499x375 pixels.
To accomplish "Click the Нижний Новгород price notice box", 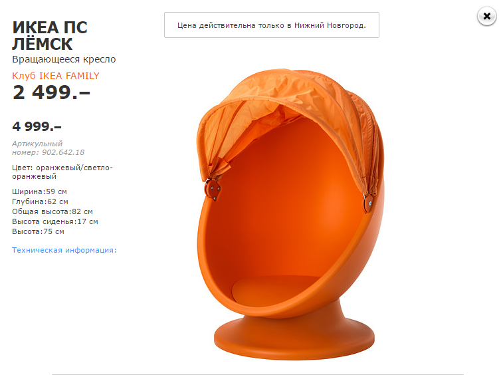I will (x=272, y=25).
